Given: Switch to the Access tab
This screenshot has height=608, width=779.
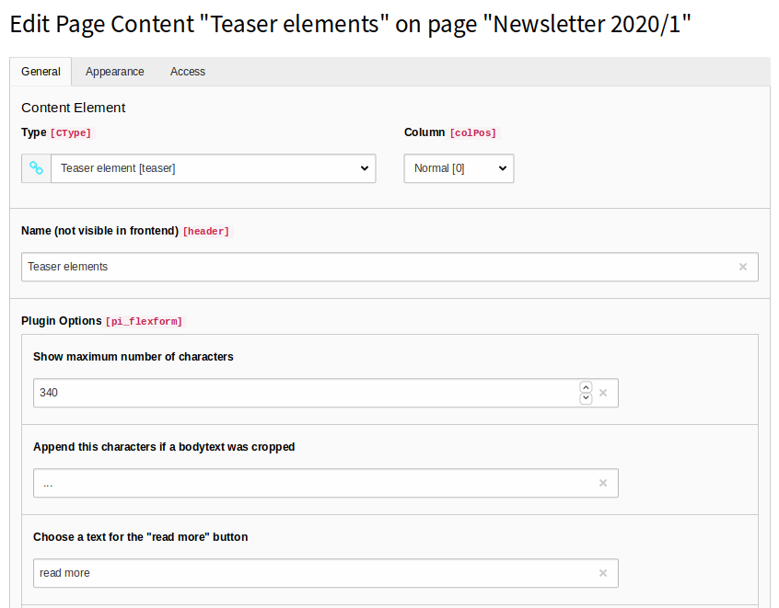Looking at the screenshot, I should click(188, 72).
